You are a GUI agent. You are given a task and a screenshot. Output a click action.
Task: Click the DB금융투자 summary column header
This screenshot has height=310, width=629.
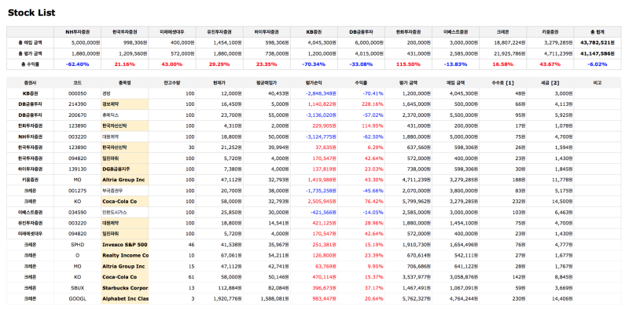(361, 31)
